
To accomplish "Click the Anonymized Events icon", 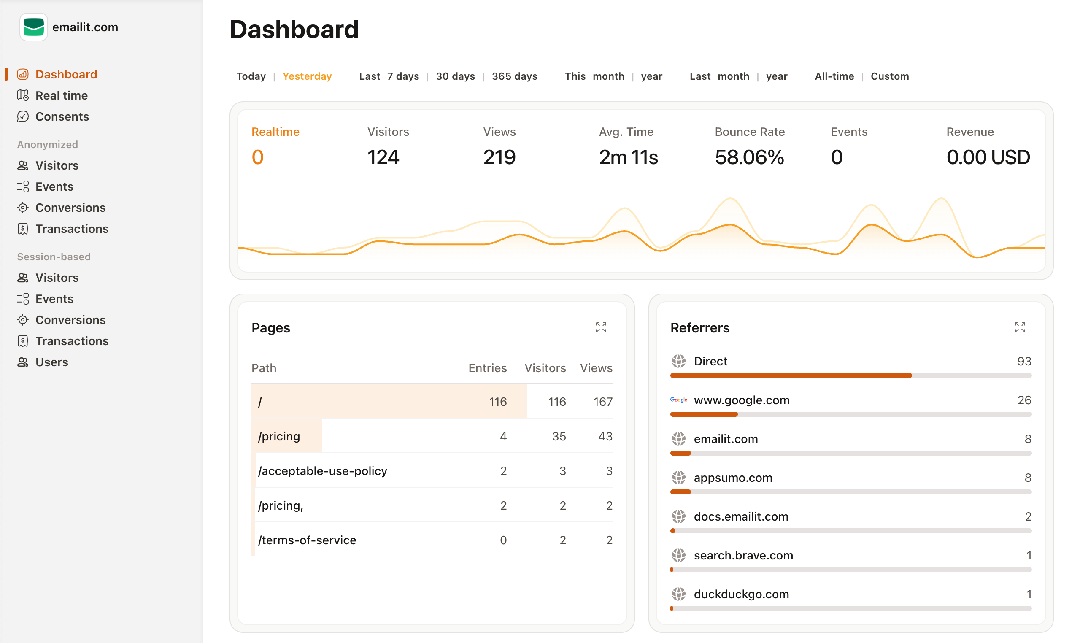I will 23,186.
